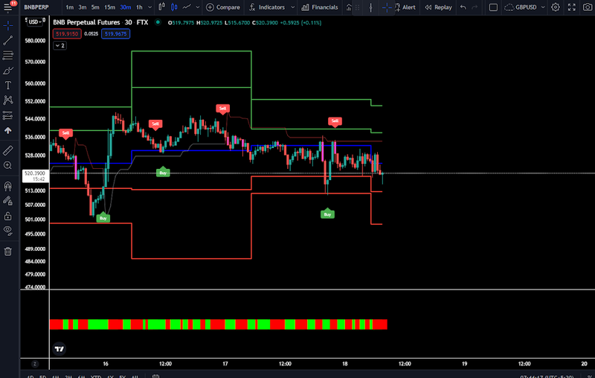Viewport: 595px width, 378px height.
Task: Click the trash icon to remove drawings
Action: (8, 252)
